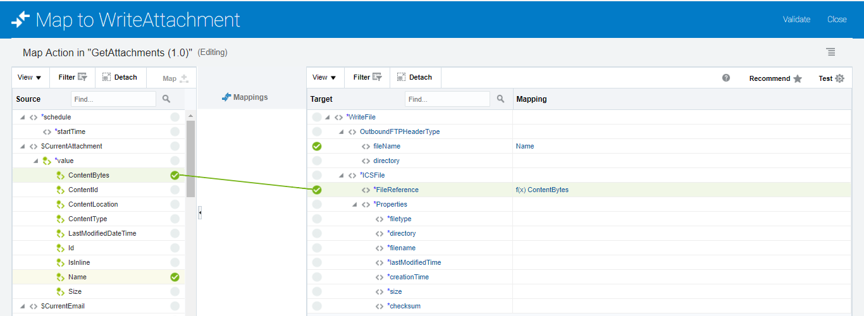Open the Test gear icon

point(840,78)
